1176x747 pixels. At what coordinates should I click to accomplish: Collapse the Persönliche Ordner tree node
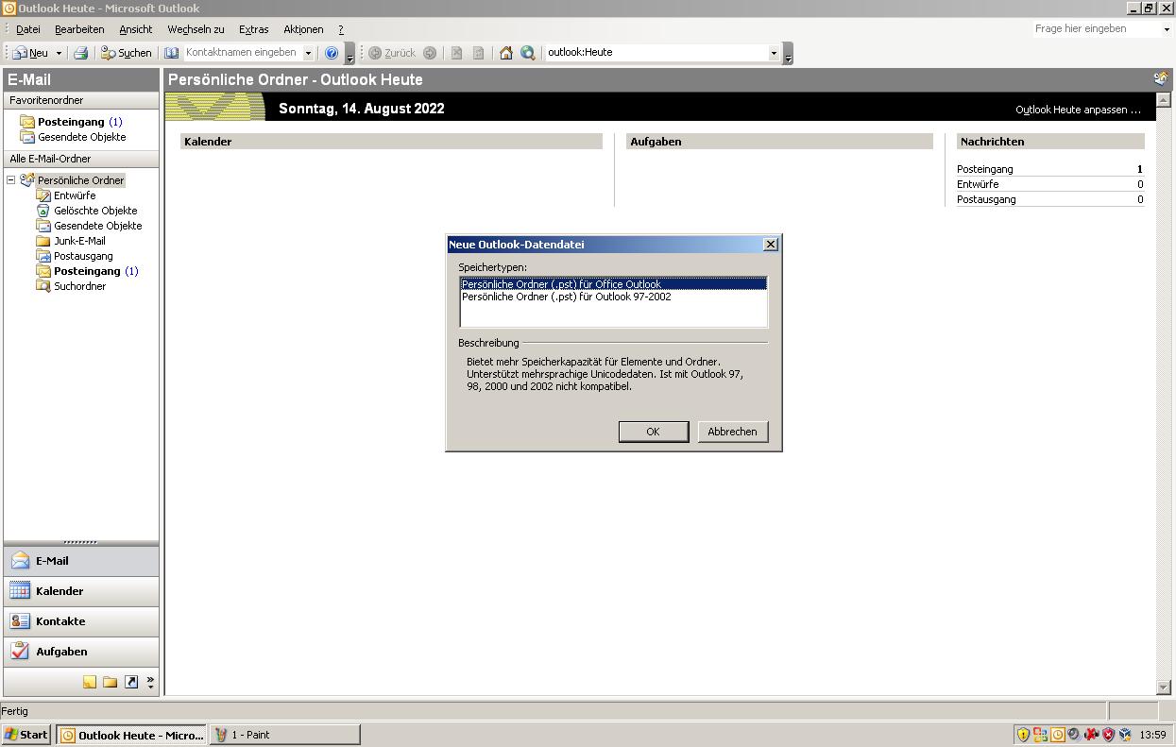click(11, 180)
